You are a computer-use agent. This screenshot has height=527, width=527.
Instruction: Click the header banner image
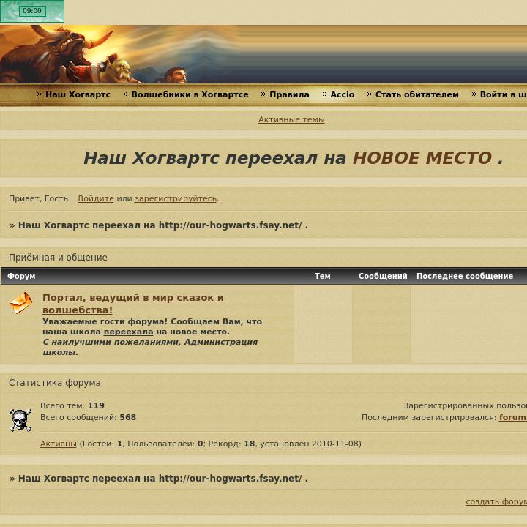(263, 54)
